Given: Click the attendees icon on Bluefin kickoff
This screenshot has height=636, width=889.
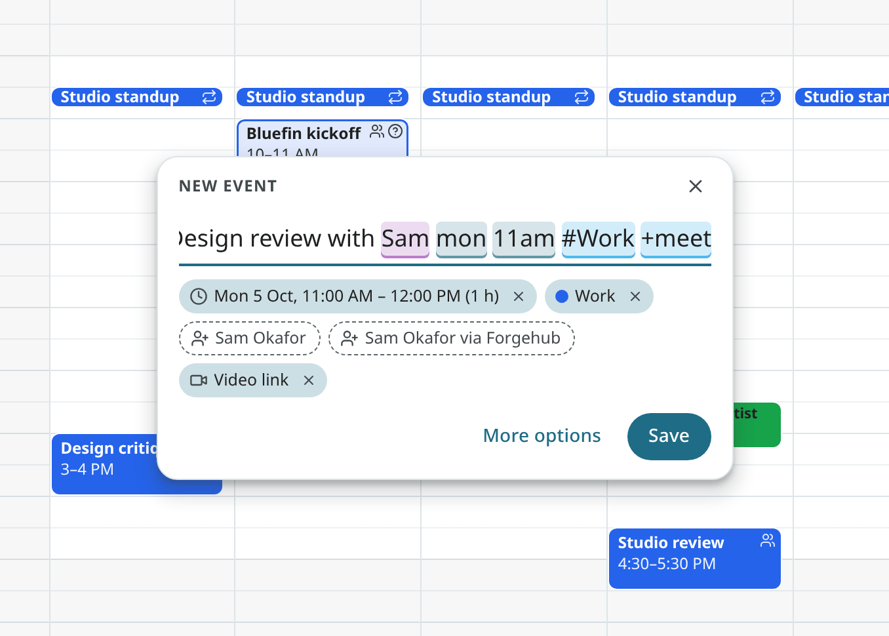Looking at the screenshot, I should 377,132.
